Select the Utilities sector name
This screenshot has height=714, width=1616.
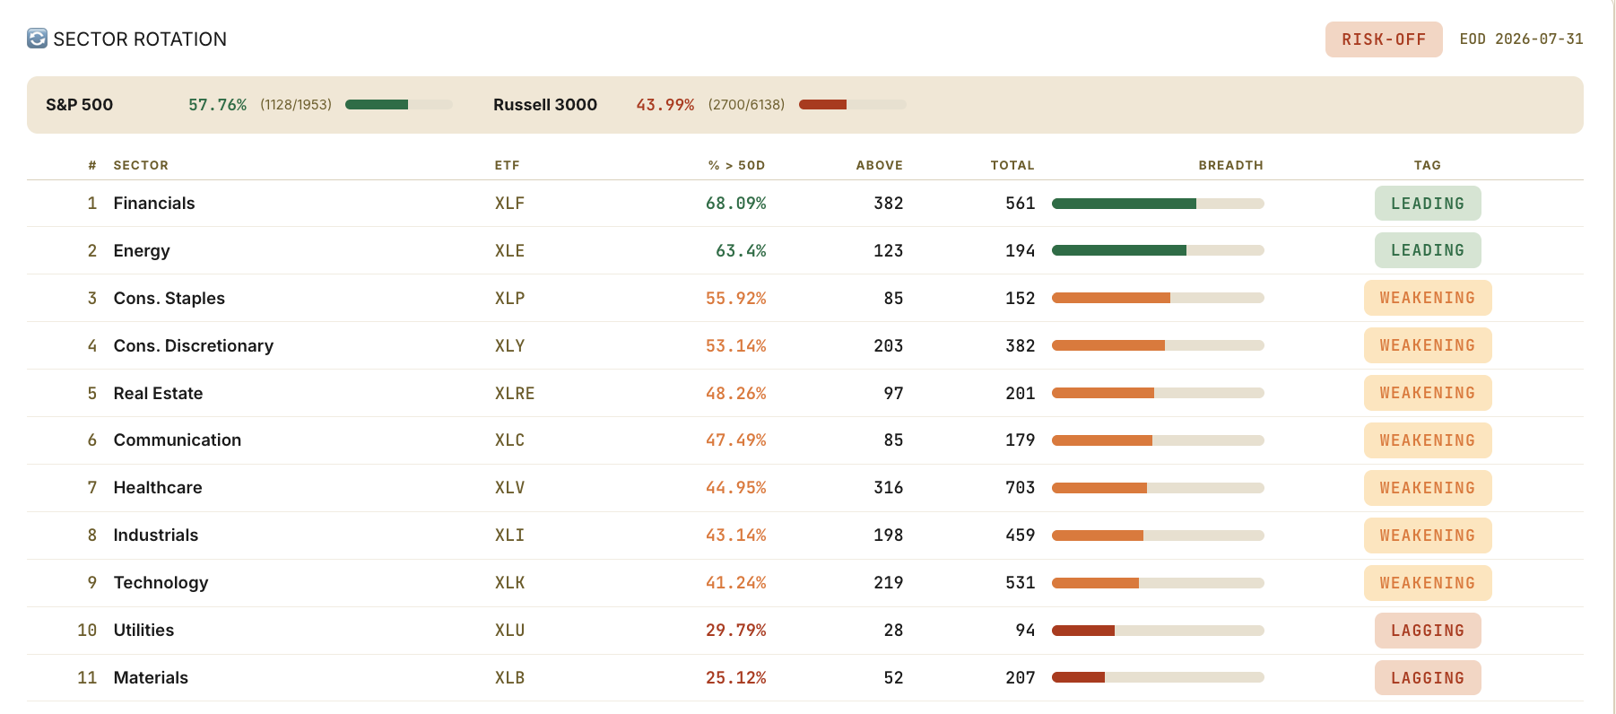(x=143, y=631)
